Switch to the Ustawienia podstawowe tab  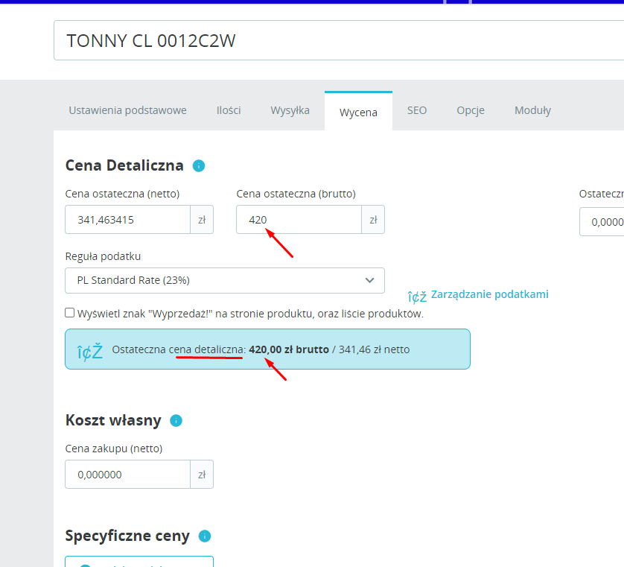pyautogui.click(x=128, y=110)
